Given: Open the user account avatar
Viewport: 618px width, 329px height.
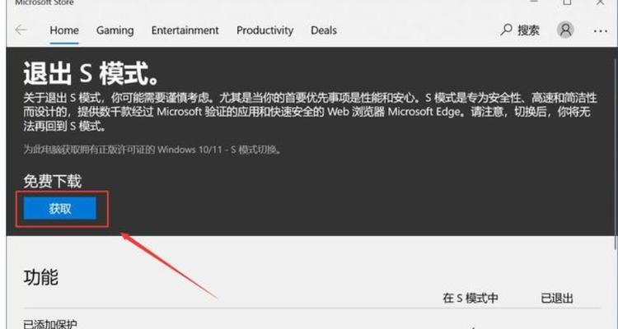Looking at the screenshot, I should (x=565, y=30).
